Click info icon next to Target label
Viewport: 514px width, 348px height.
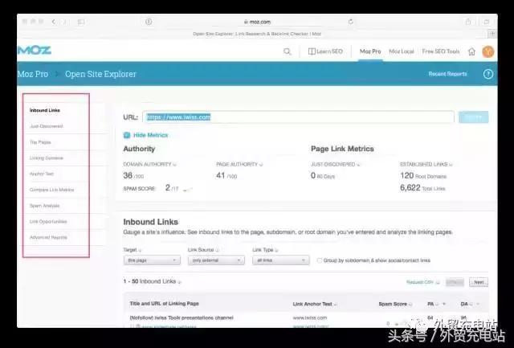[140, 250]
